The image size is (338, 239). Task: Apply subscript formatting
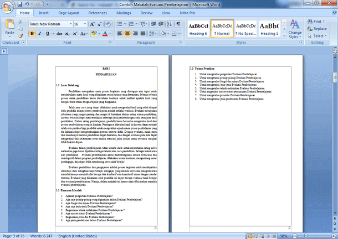pyautogui.click(x=67, y=34)
